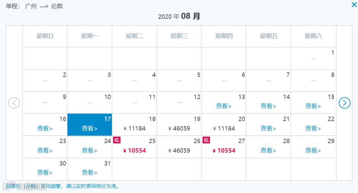Click the 星期六 column header
Screen dimensions: 358x193
[313, 36]
